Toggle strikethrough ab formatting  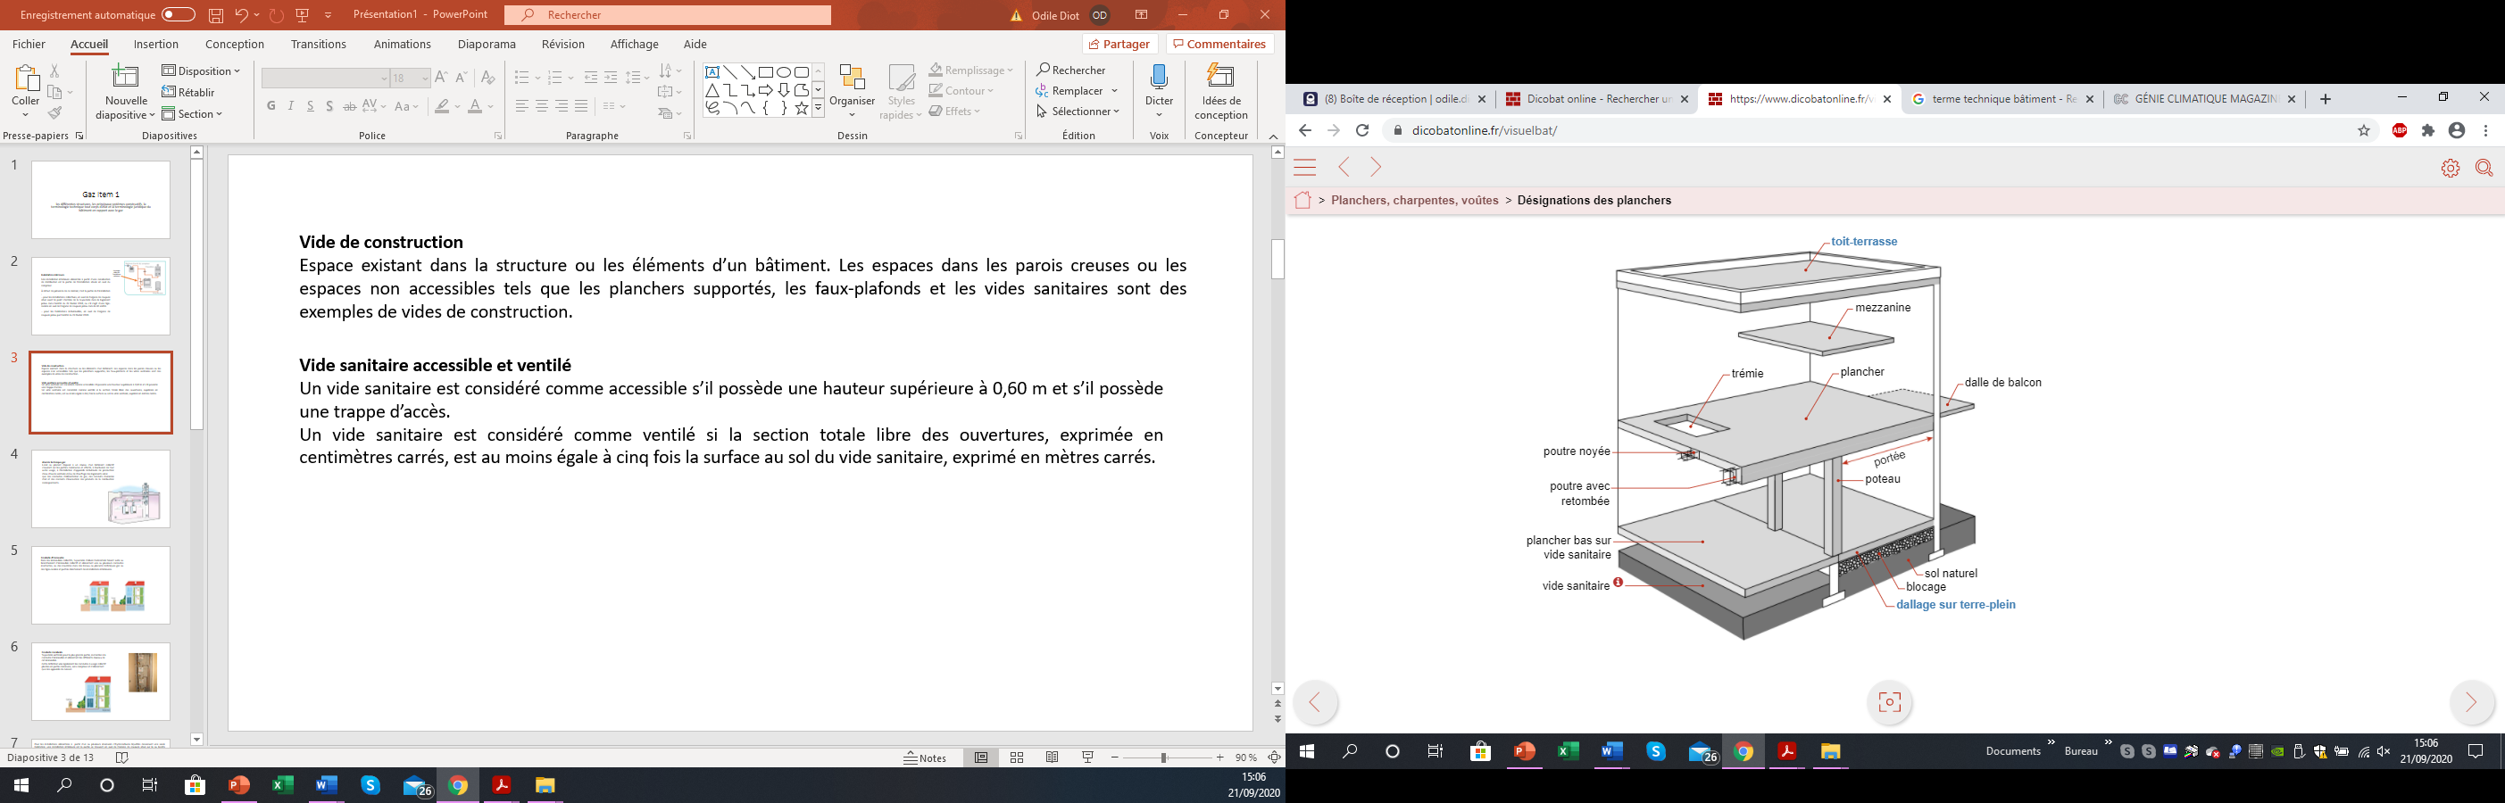pyautogui.click(x=349, y=106)
